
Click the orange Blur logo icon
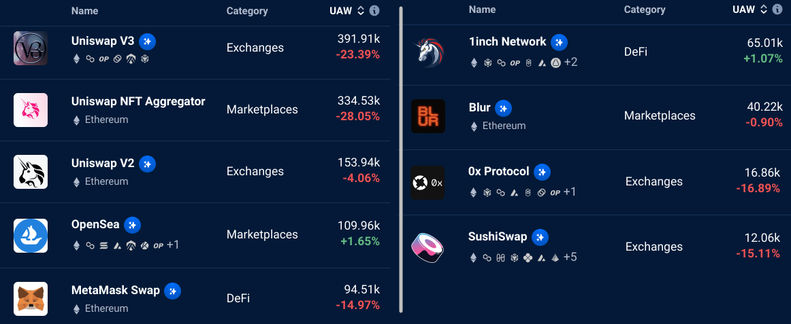[x=427, y=115]
